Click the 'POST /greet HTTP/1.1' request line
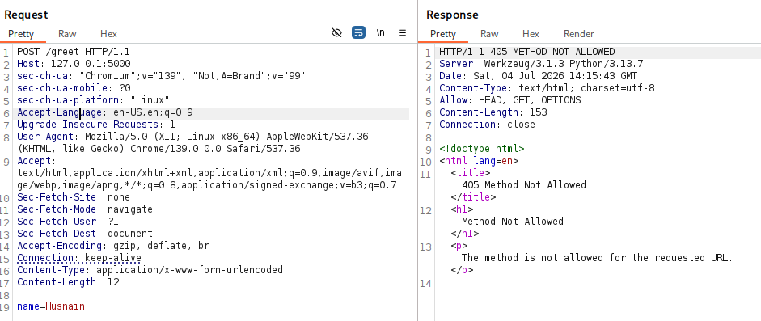The image size is (761, 321). [74, 52]
